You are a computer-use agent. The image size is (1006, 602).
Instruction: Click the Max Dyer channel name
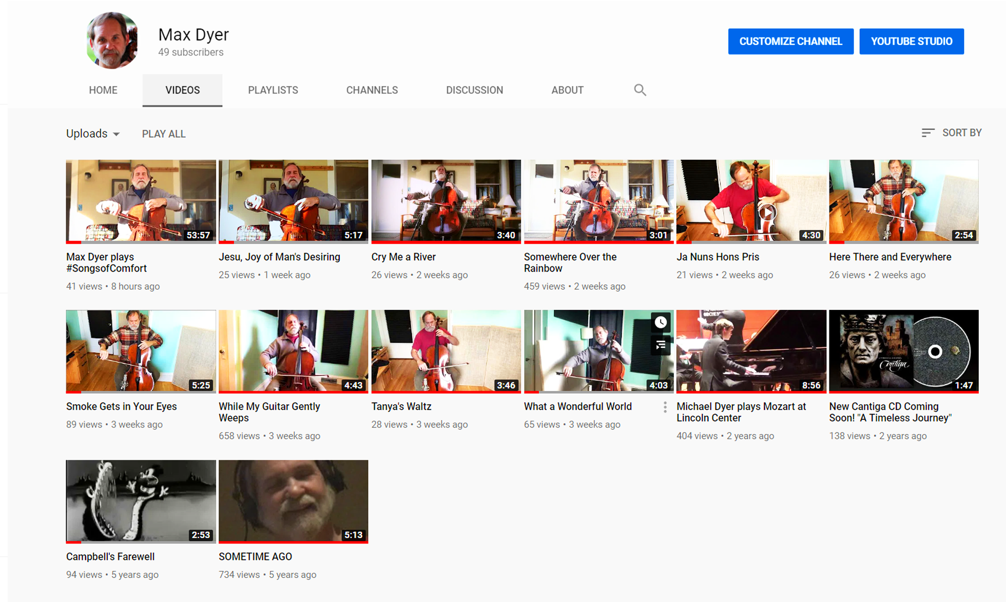(194, 34)
